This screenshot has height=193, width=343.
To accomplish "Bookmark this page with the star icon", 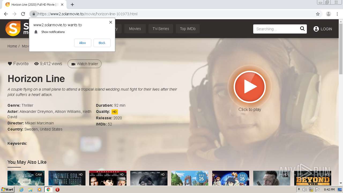I will click(x=318, y=14).
